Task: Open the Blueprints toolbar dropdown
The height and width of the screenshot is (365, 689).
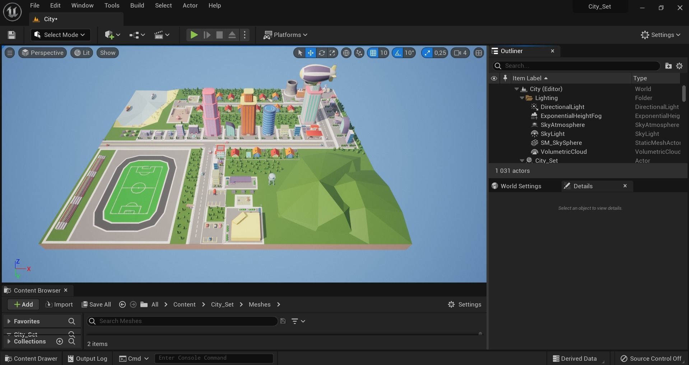Action: 137,35
